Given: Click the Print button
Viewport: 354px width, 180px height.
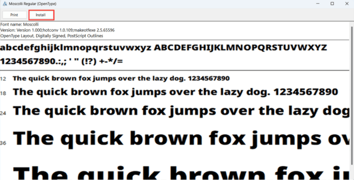Looking at the screenshot, I should 14,15.
